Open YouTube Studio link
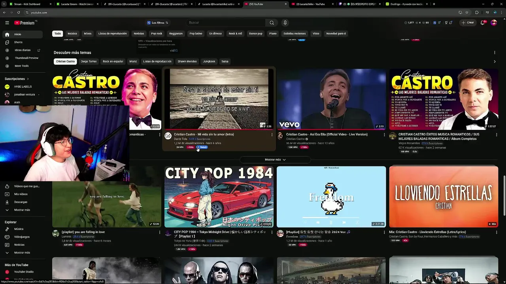Viewport: 506px width, 284px height. [24, 272]
